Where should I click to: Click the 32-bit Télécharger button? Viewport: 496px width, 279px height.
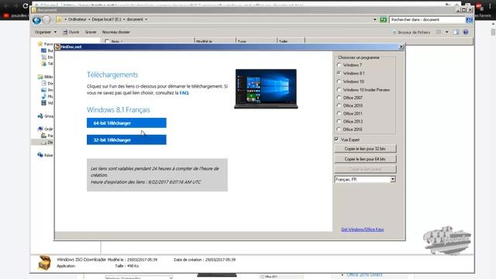coord(126,139)
